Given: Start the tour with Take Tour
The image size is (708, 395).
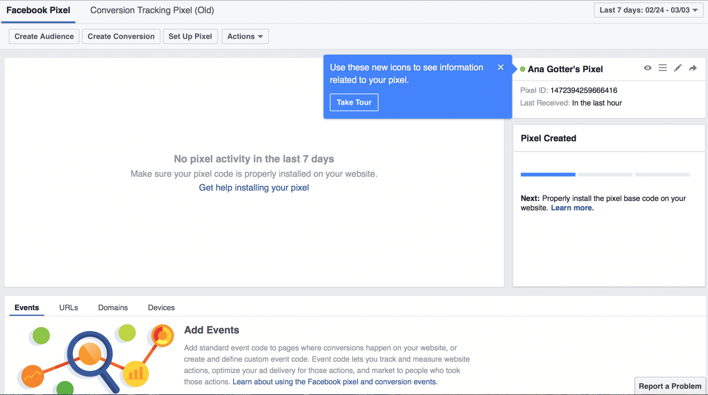Looking at the screenshot, I should coord(354,102).
